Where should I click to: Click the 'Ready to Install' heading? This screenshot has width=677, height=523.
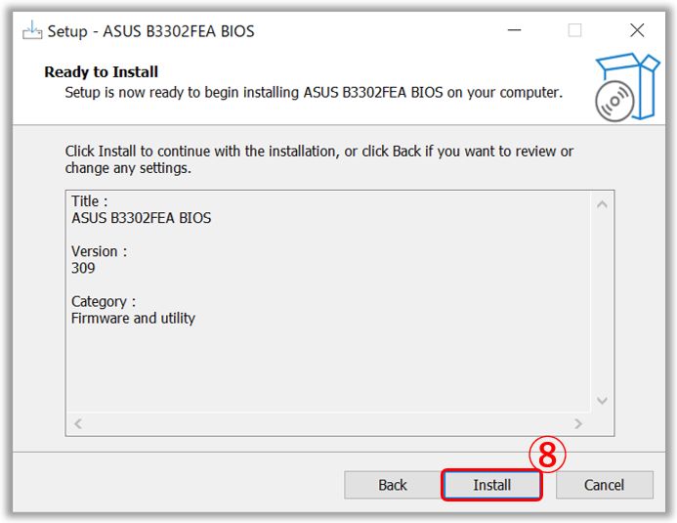click(101, 71)
